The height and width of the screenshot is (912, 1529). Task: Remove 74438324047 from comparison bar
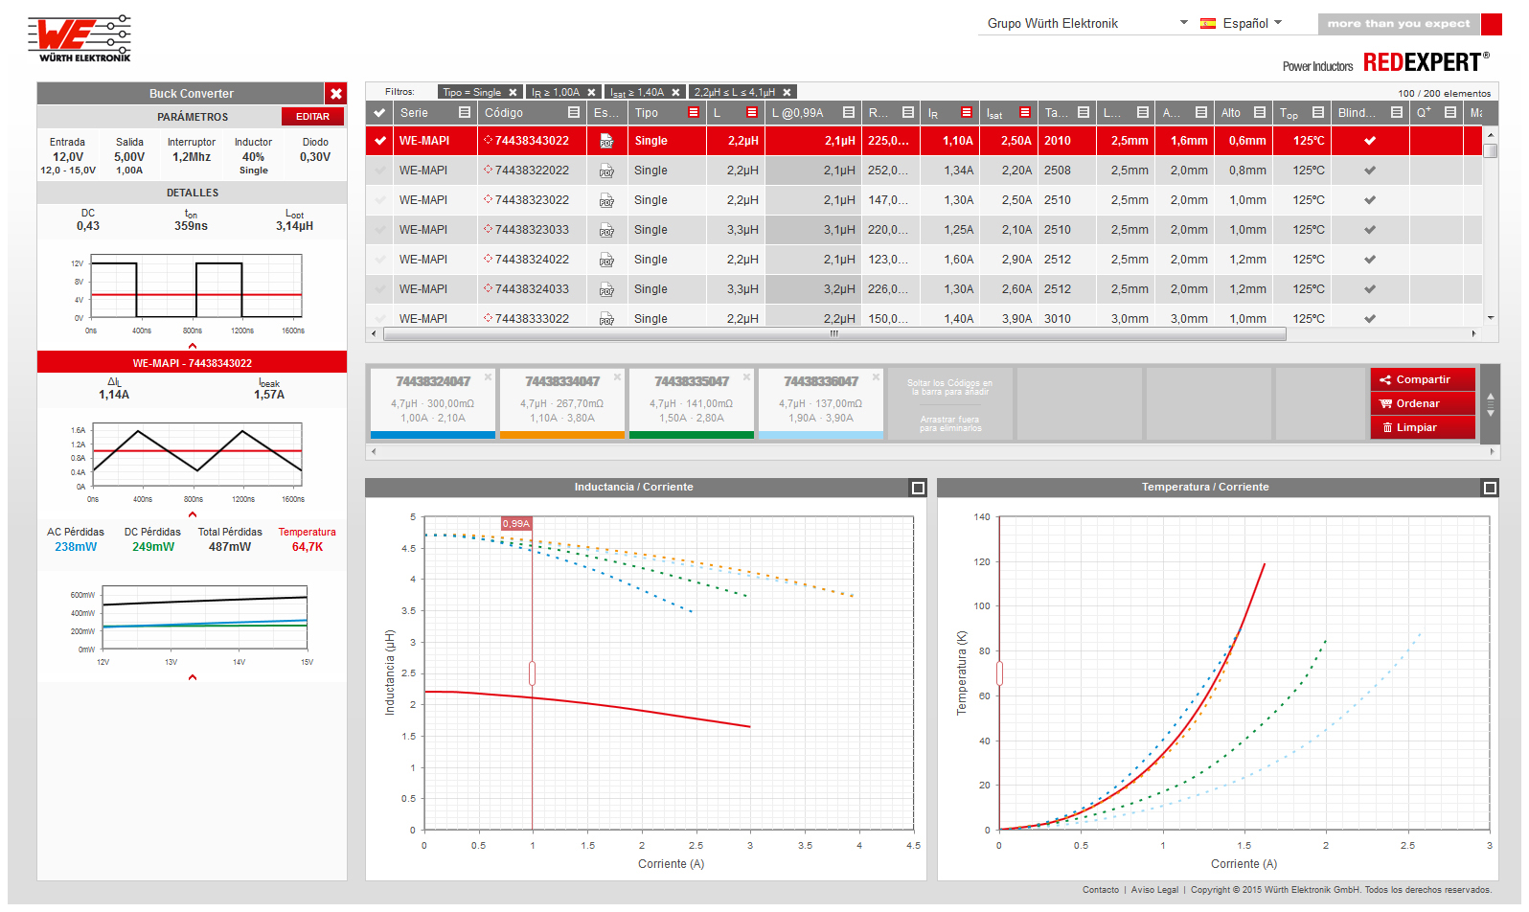click(488, 377)
